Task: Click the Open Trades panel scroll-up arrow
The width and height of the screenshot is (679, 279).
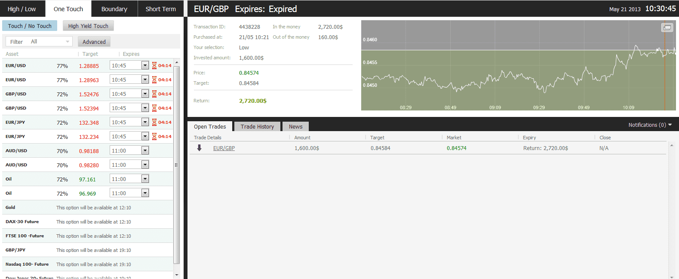Action: 672,145
